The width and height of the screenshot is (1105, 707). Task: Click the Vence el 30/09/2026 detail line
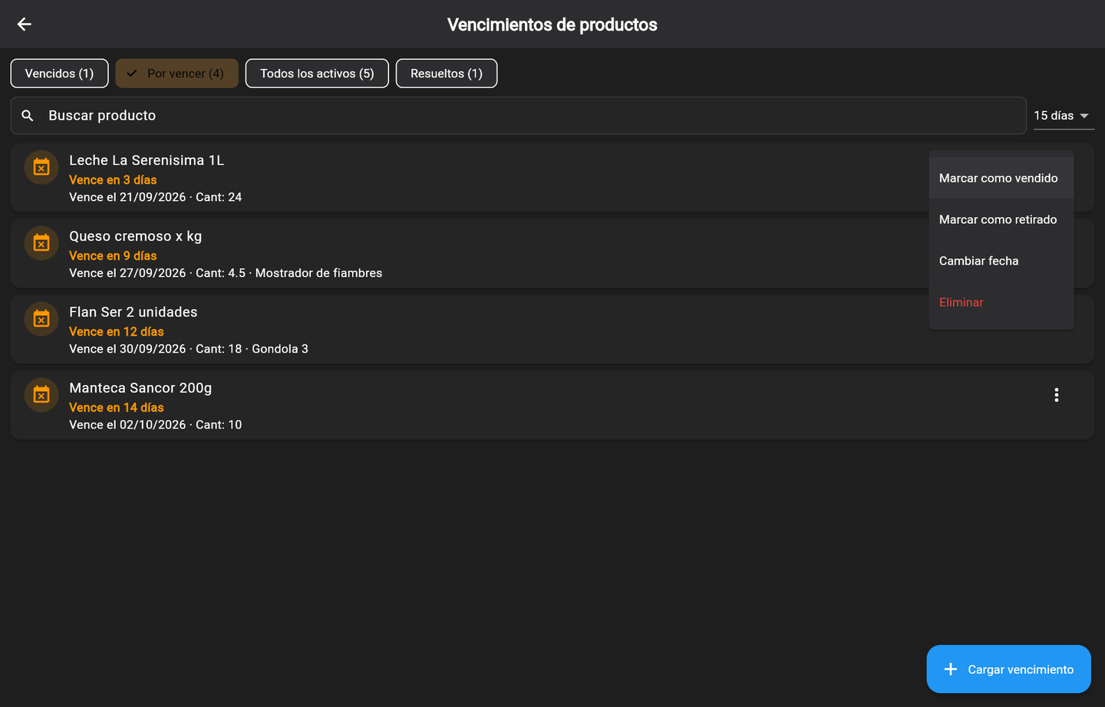(189, 349)
